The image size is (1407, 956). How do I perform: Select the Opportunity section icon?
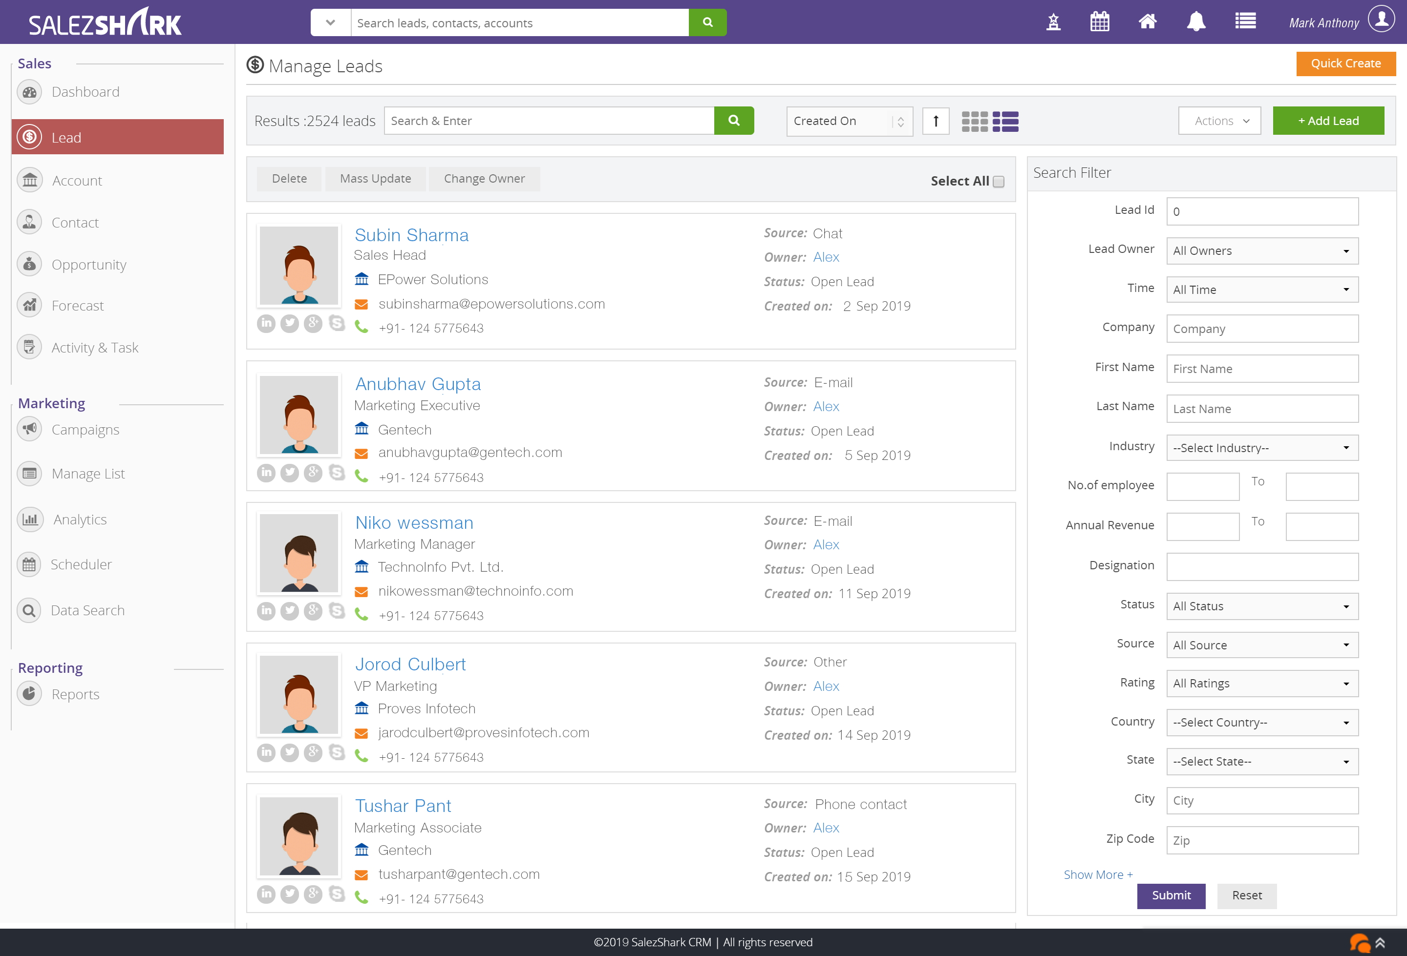28,264
